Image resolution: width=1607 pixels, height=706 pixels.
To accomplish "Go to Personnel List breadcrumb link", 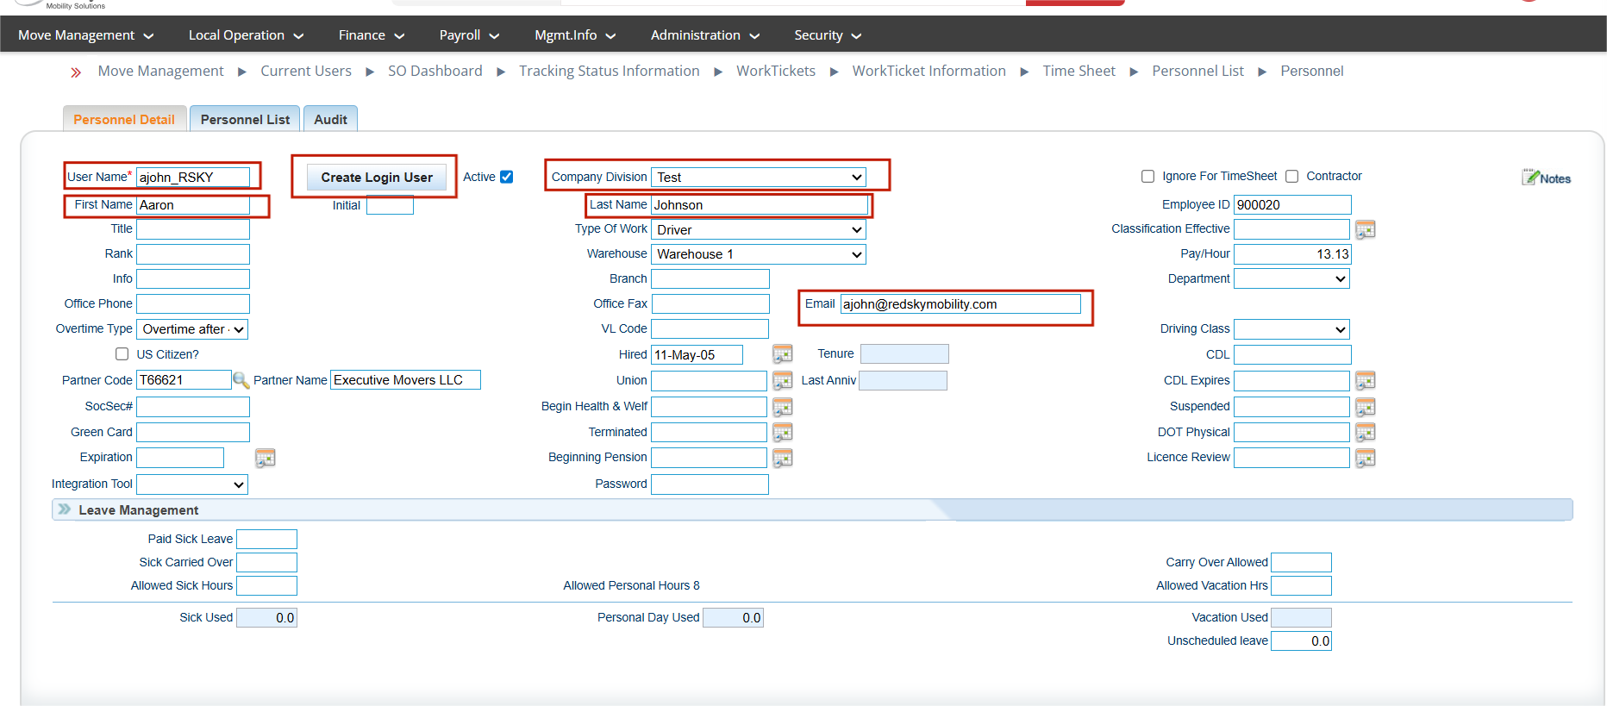I will pyautogui.click(x=1198, y=71).
